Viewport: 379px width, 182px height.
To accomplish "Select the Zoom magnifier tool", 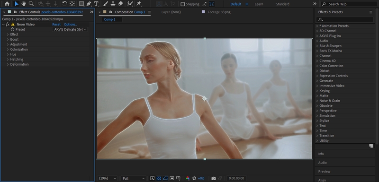I will [31, 4].
